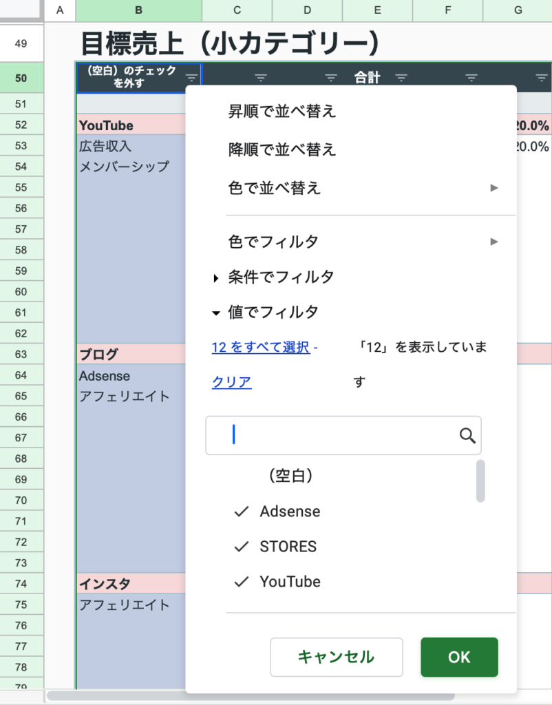Image resolution: width=552 pixels, height=705 pixels.
Task: Click the クリア link
Action: 231,382
